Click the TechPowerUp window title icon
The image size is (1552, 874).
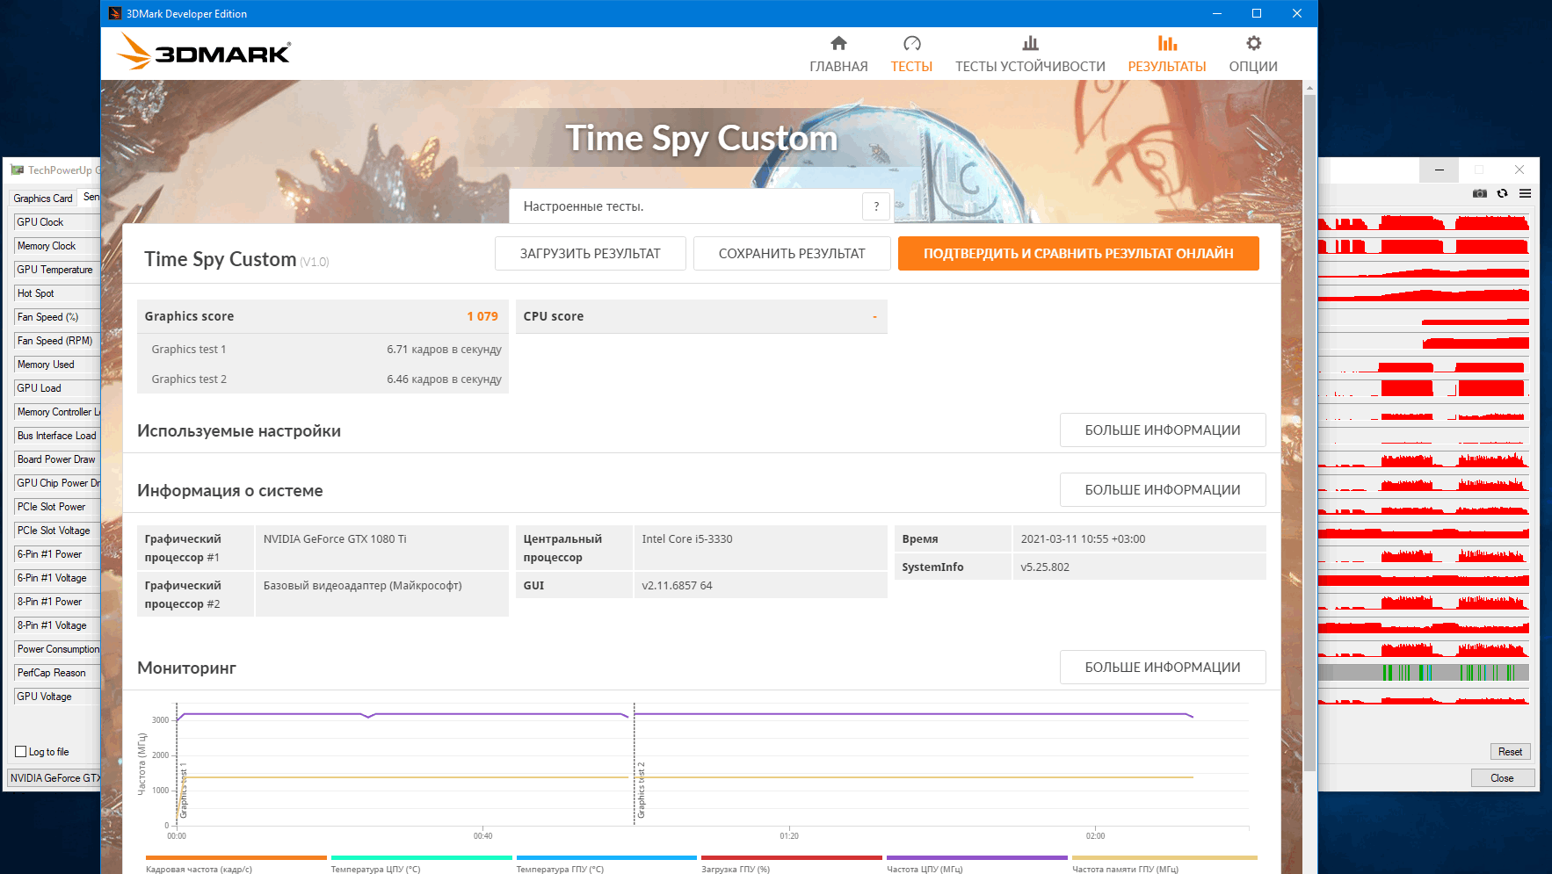point(17,170)
